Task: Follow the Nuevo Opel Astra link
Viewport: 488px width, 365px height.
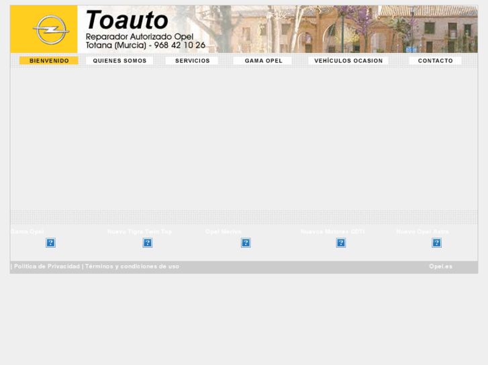Action: tap(423, 232)
